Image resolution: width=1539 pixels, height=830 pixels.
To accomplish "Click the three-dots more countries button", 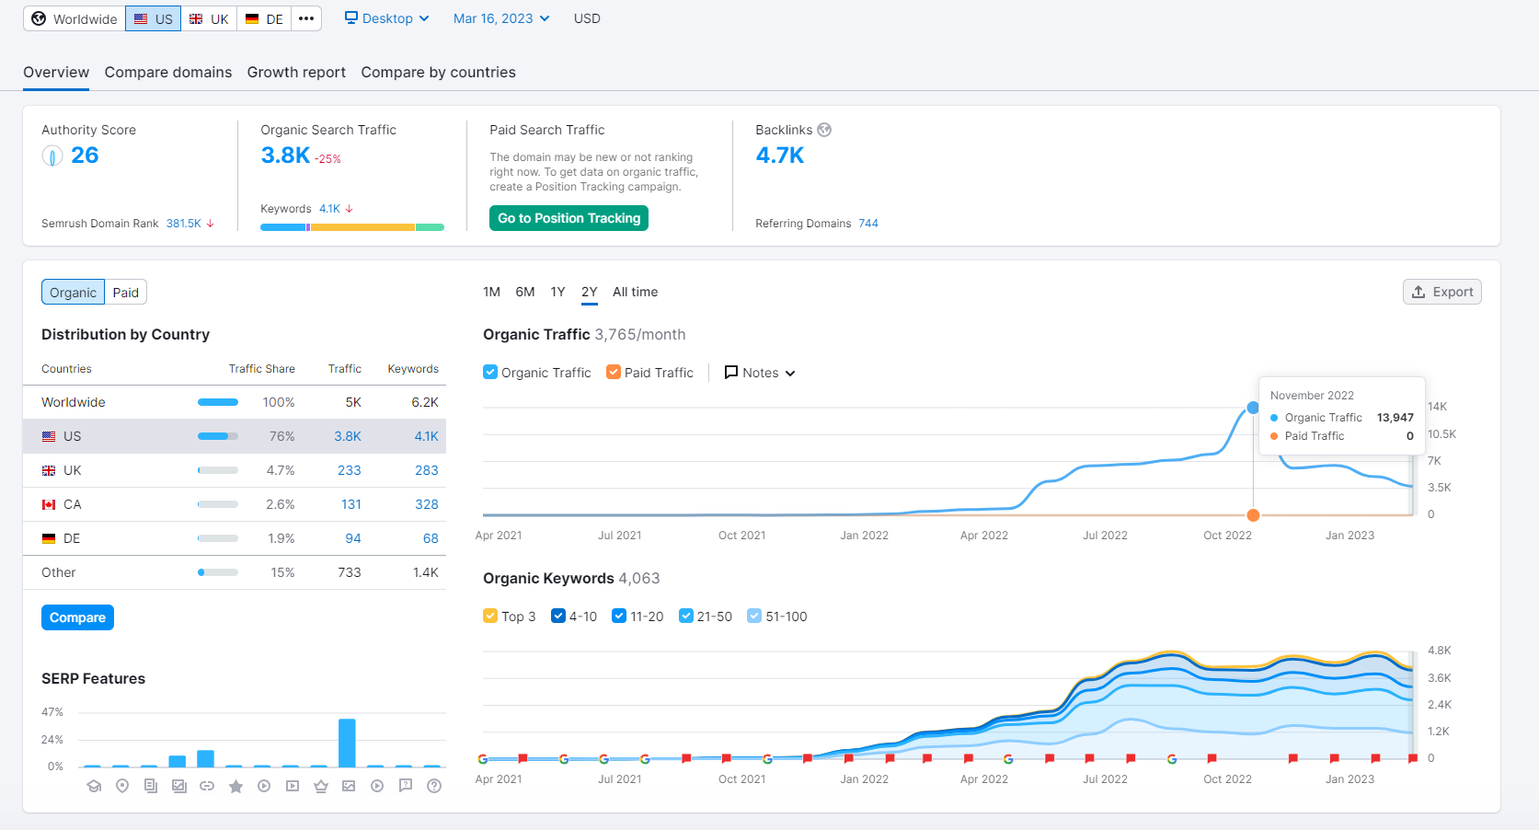I will [x=306, y=18].
